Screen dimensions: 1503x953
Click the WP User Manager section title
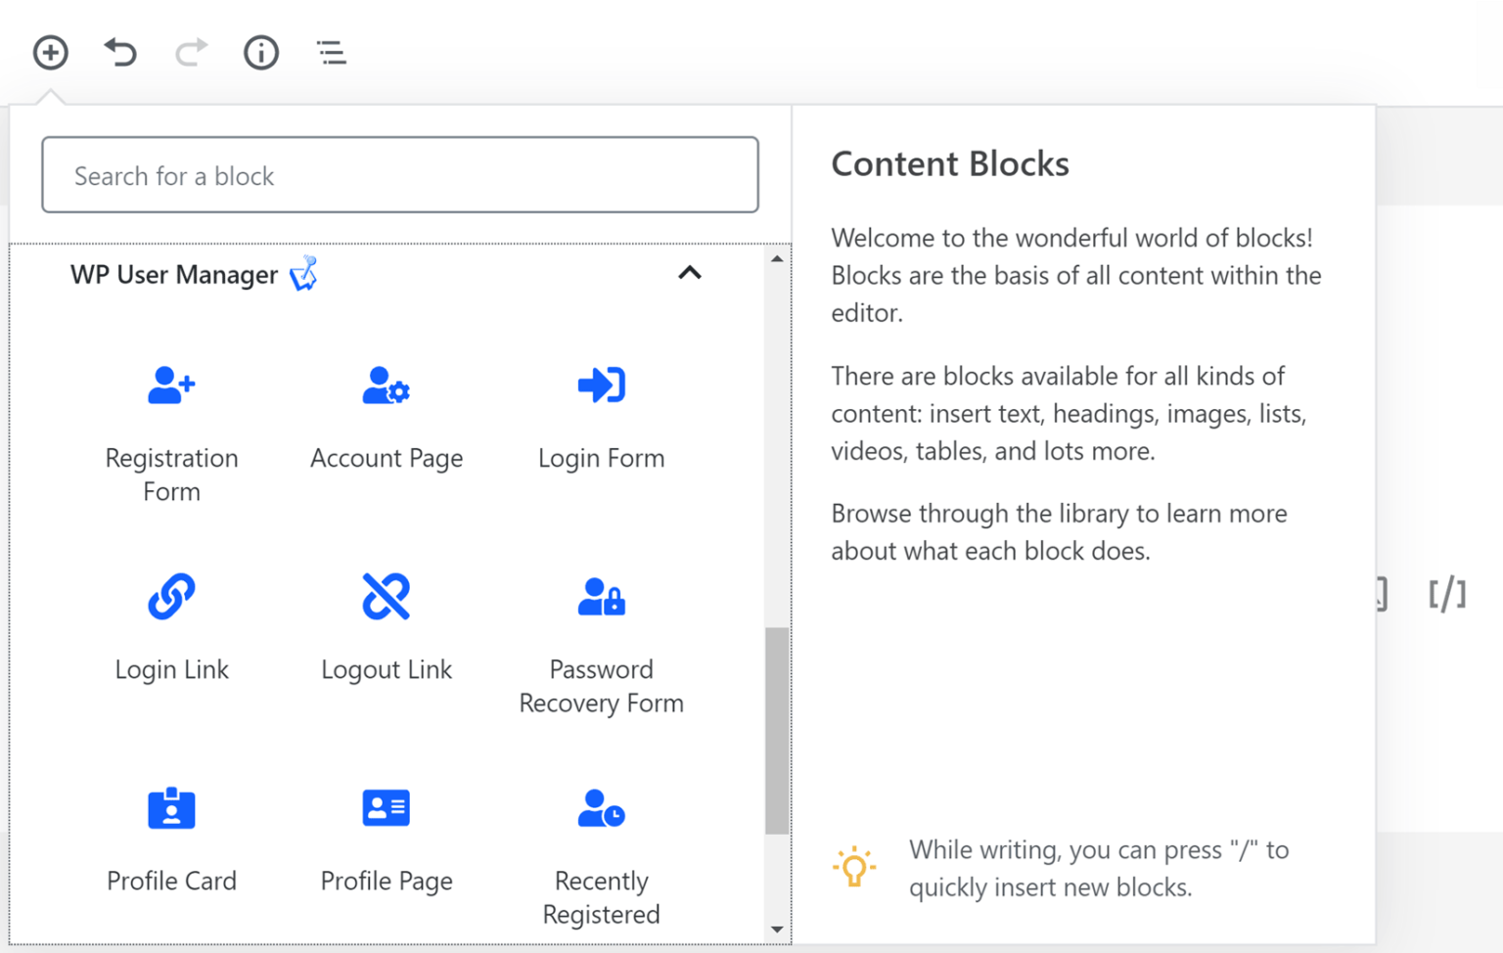pyautogui.click(x=174, y=275)
